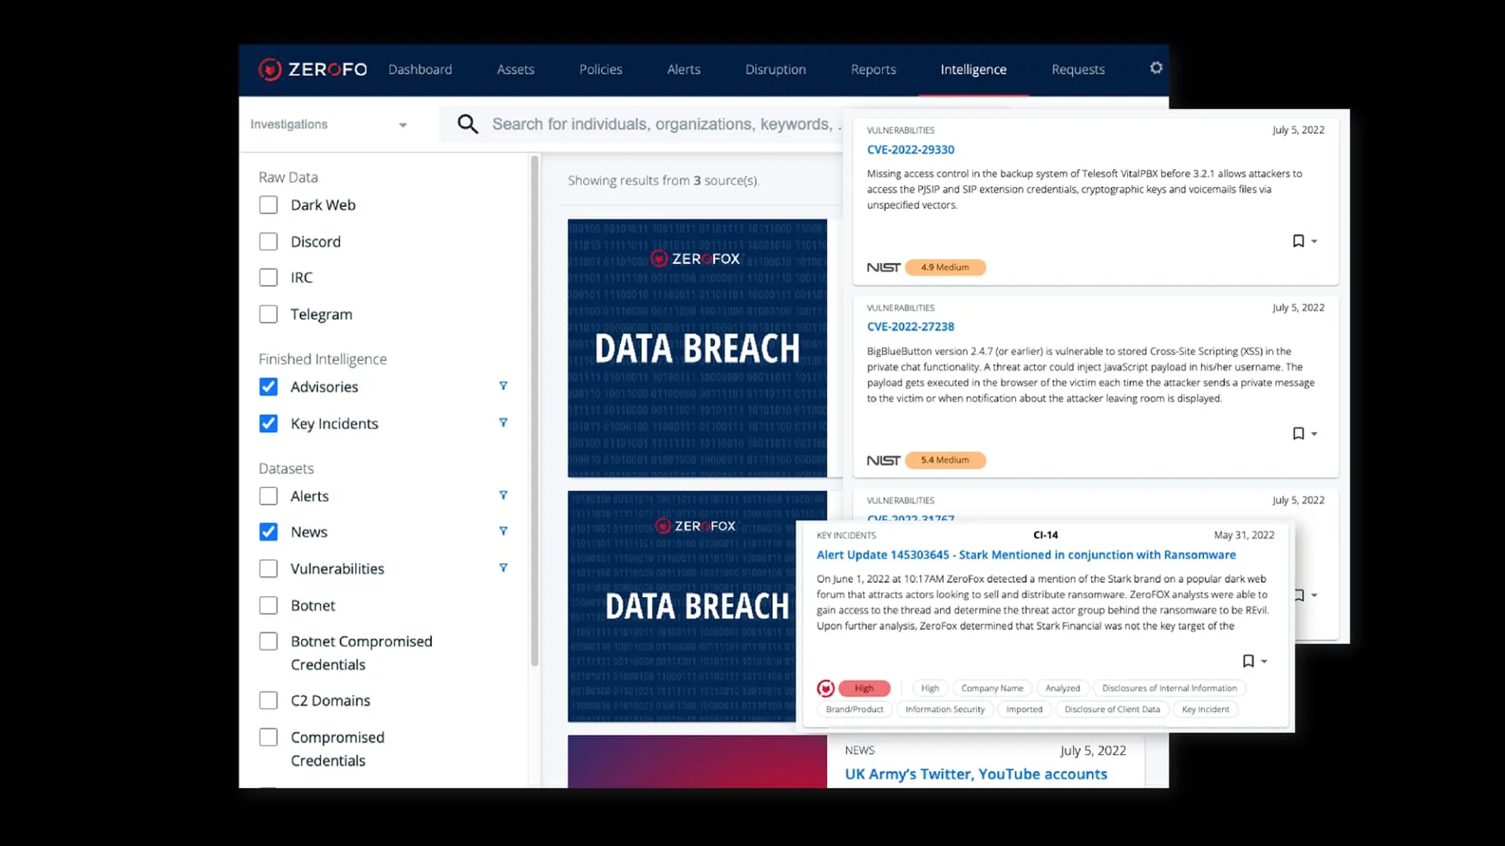Click filter icon next to News
This screenshot has width=1505, height=846.
click(503, 531)
